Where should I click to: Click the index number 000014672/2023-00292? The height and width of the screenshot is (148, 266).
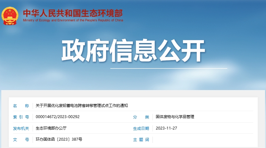click(x=58, y=117)
